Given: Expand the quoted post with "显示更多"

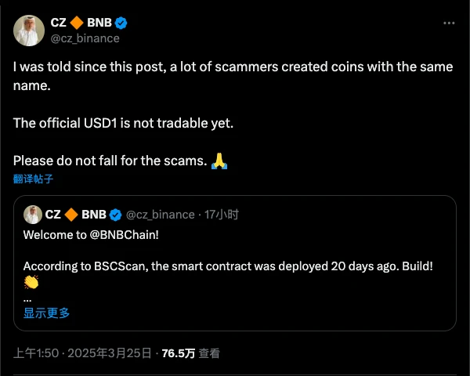Looking at the screenshot, I should (x=46, y=313).
